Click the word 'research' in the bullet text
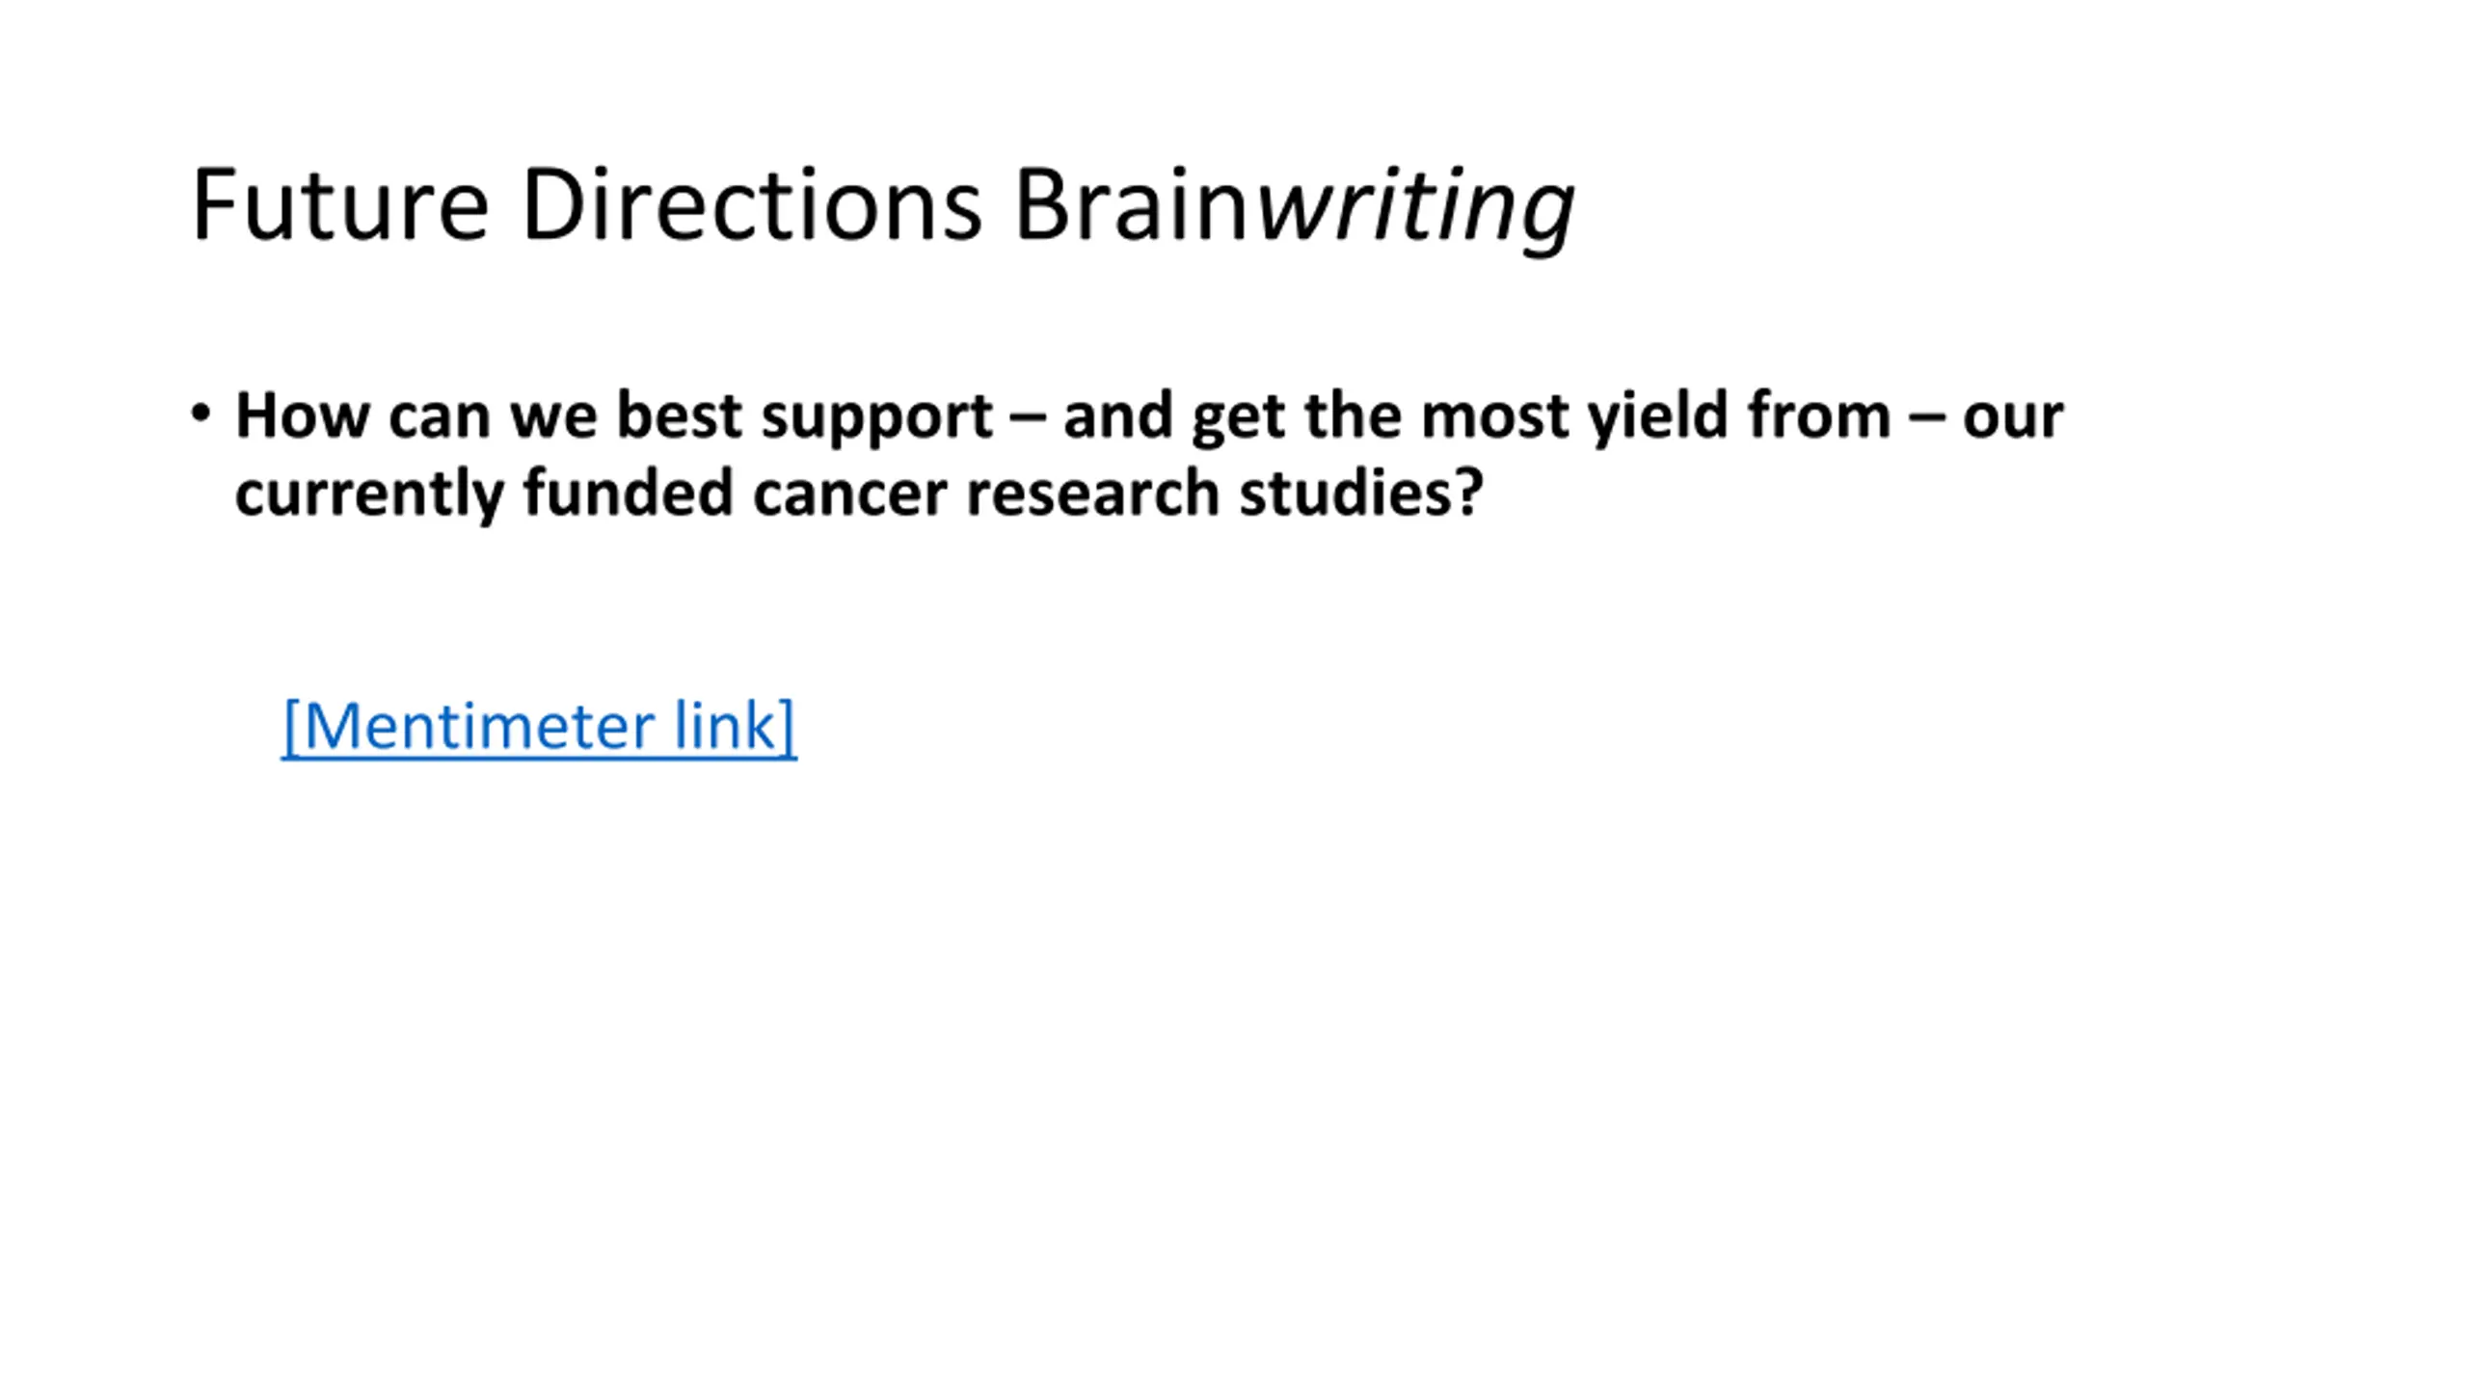Image resolution: width=2468 pixels, height=1388 pixels. tap(1092, 494)
